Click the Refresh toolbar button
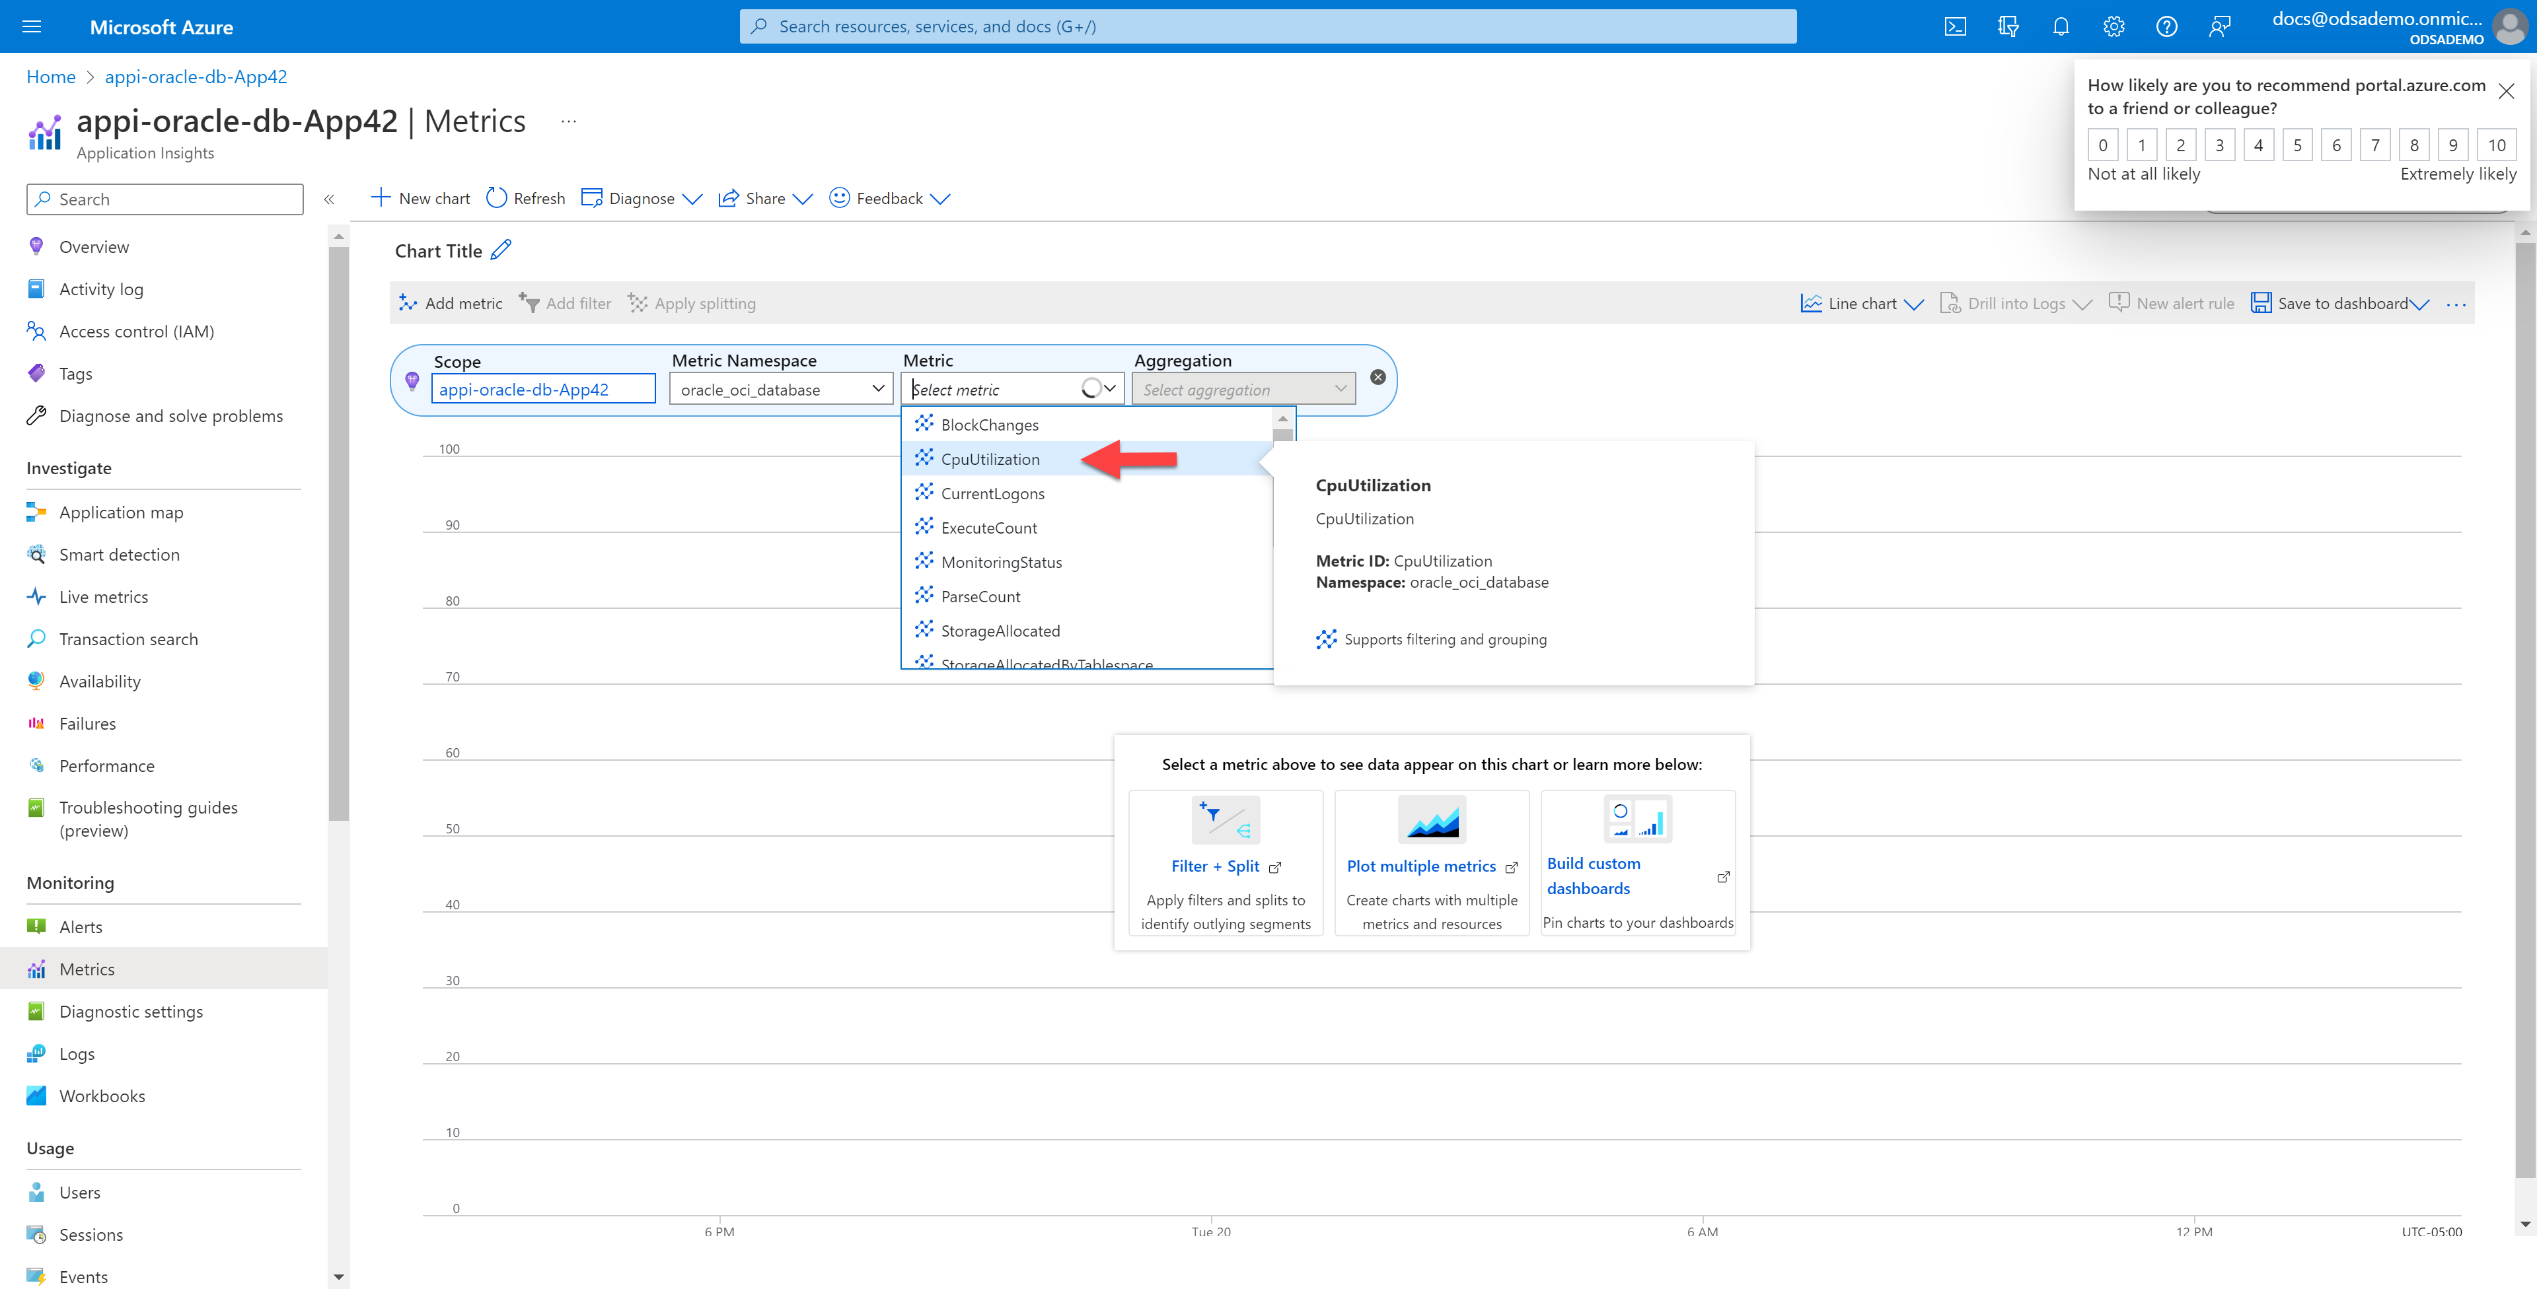 point(526,199)
